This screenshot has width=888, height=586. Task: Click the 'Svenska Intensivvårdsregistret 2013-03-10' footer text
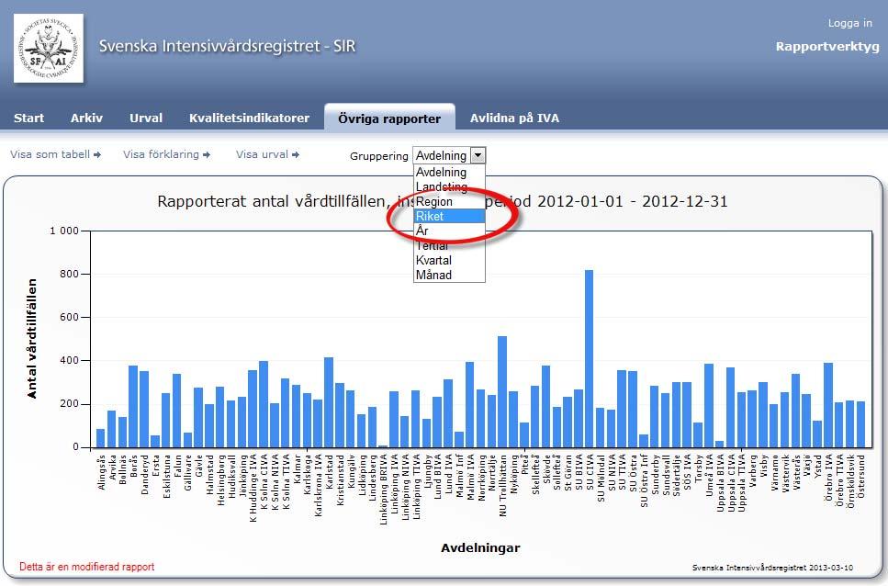772,568
